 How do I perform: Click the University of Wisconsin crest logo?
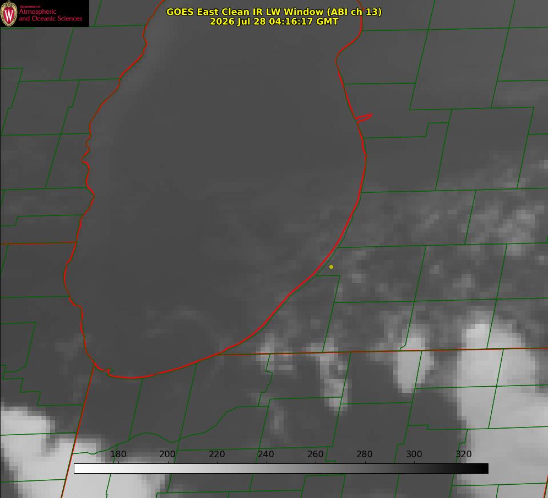(9, 13)
